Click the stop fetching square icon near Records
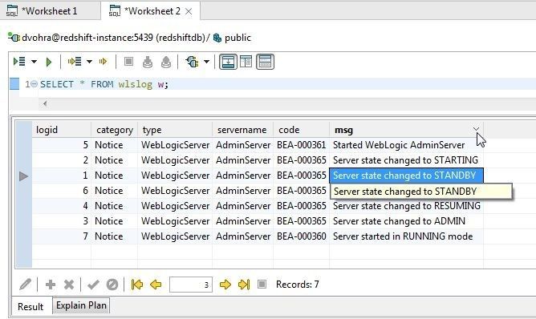The image size is (536, 319). 262,285
